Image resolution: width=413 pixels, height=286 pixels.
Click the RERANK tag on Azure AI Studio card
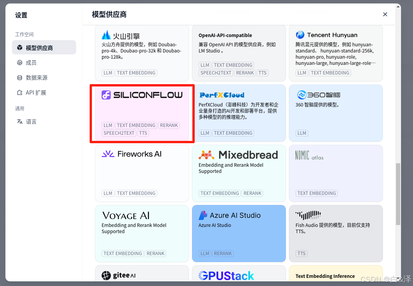point(223,253)
